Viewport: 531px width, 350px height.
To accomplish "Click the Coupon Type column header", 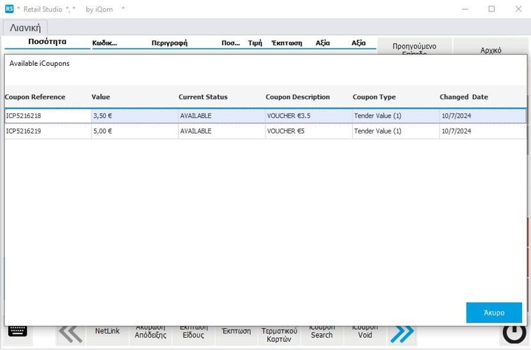I will pyautogui.click(x=374, y=97).
